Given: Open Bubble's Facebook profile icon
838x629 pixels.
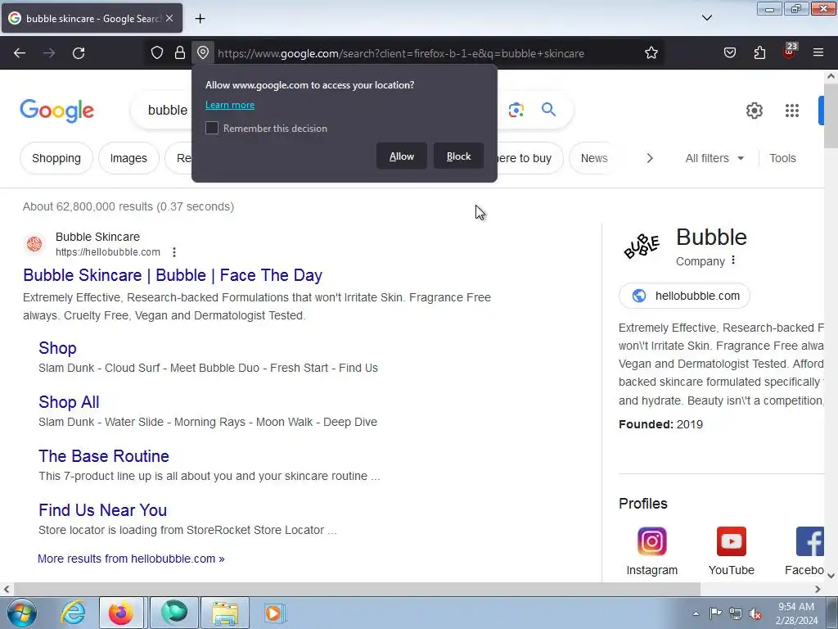Looking at the screenshot, I should click(x=809, y=541).
